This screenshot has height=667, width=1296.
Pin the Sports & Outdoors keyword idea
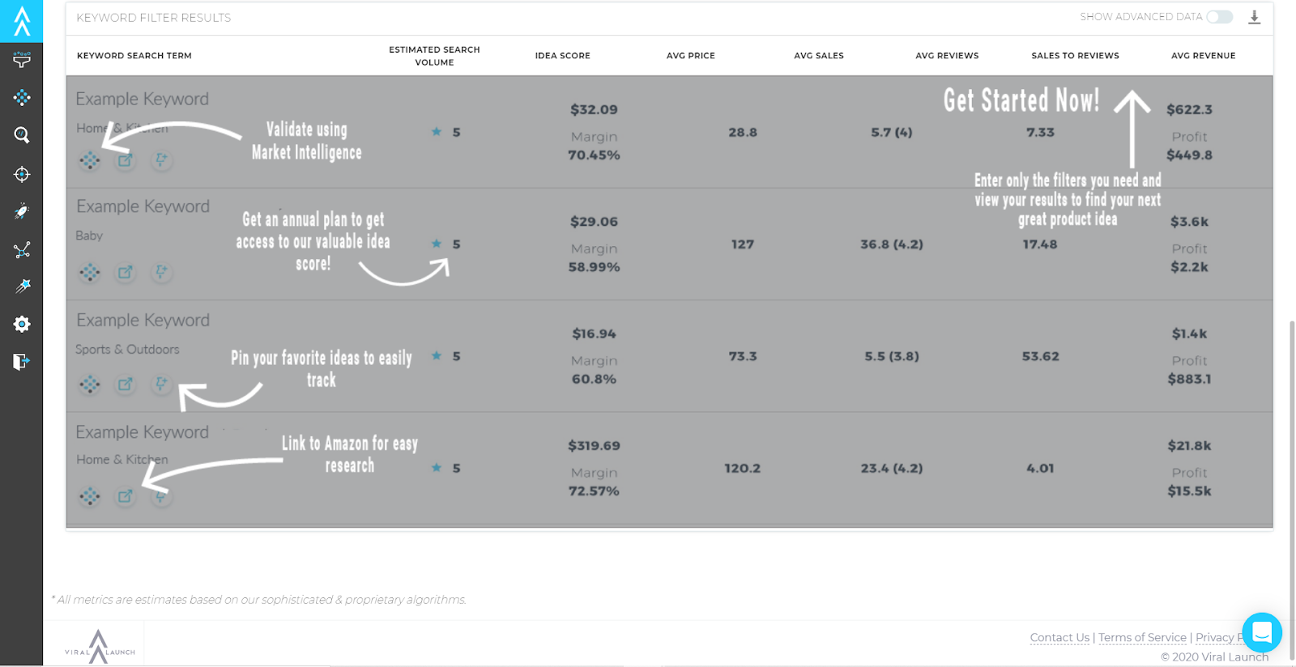[160, 384]
